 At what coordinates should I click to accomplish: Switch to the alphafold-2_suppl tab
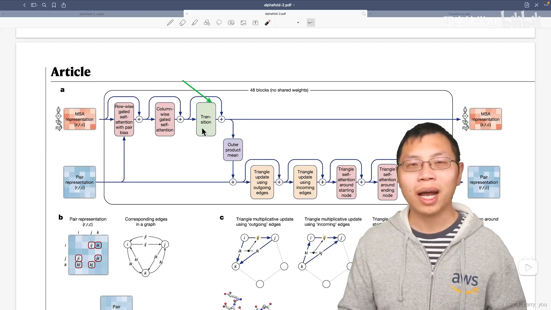click(x=92, y=14)
